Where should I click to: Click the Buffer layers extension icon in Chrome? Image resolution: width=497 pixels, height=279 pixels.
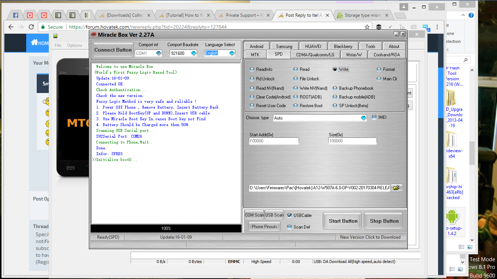click(x=379, y=27)
